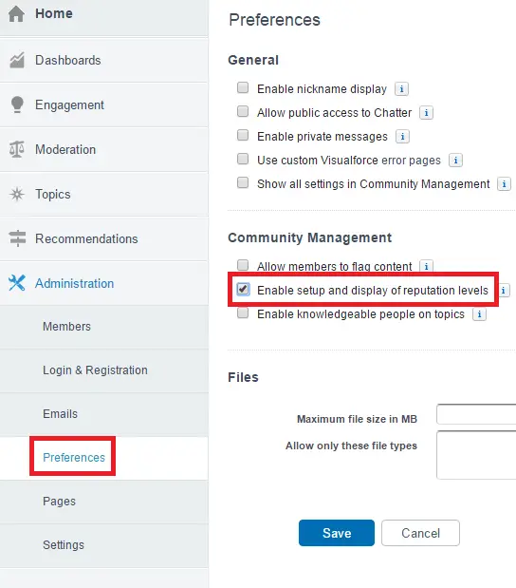Click the Moderation scales icon
The height and width of the screenshot is (588, 516).
17,149
